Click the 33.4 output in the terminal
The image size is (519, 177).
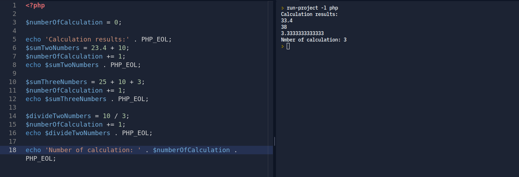(287, 21)
